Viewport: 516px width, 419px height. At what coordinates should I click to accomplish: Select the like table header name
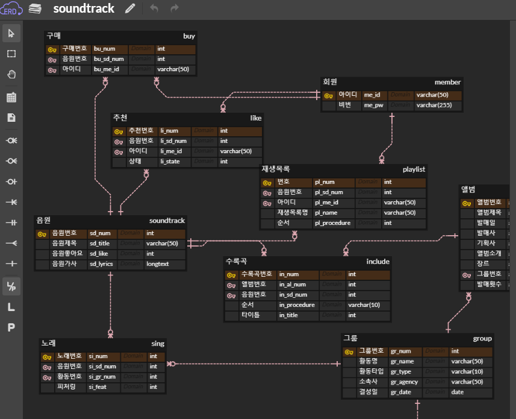coord(256,118)
